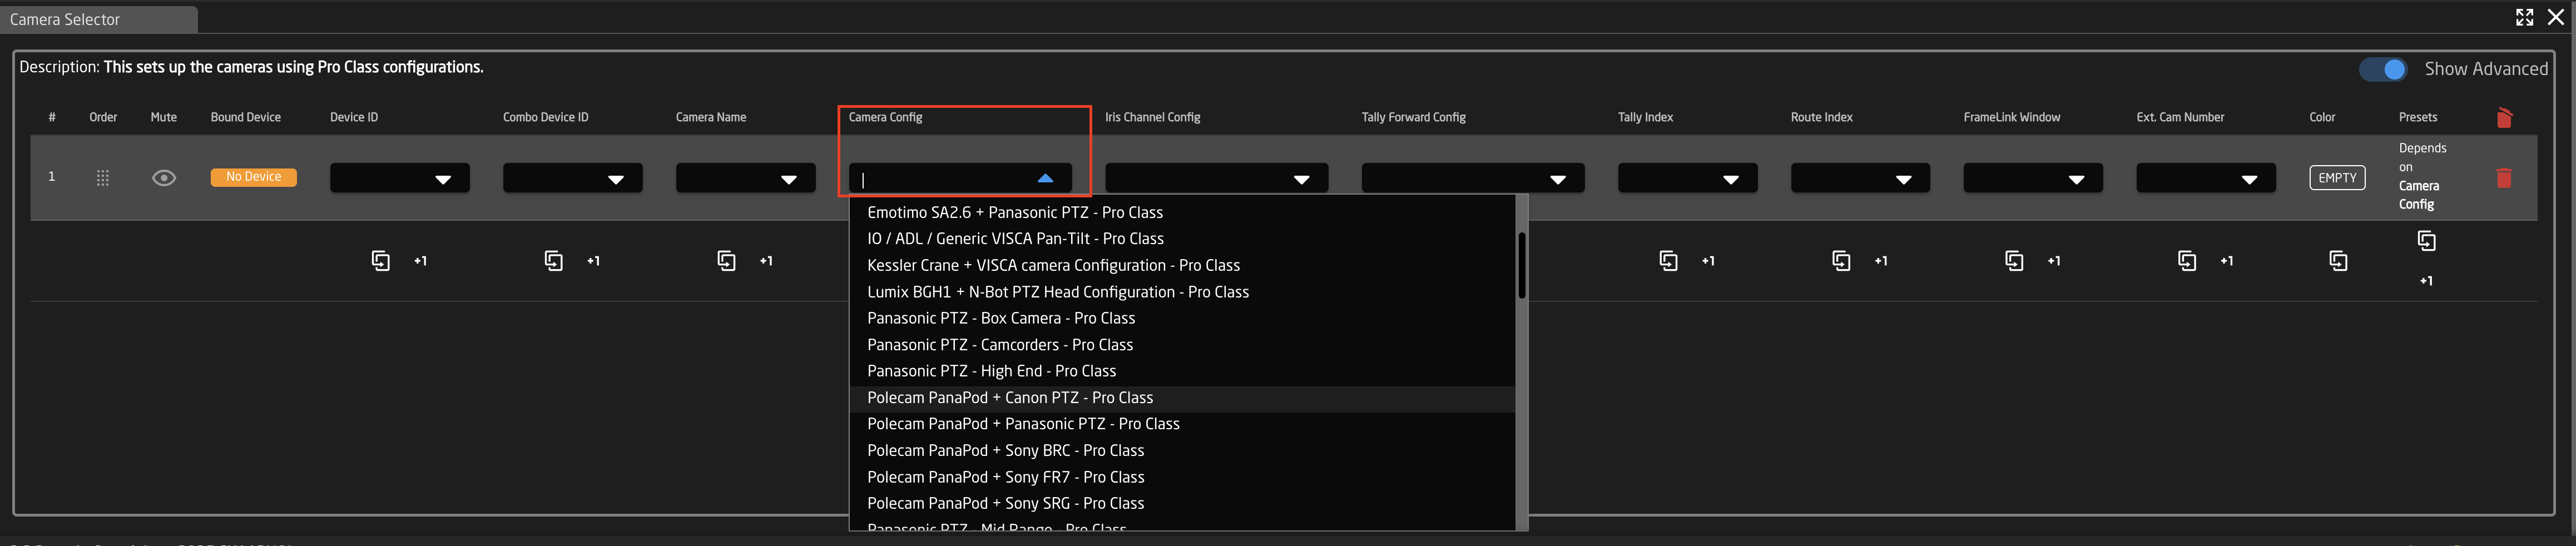Delete camera row 1 with trash icon
The height and width of the screenshot is (546, 2576).
[2503, 178]
